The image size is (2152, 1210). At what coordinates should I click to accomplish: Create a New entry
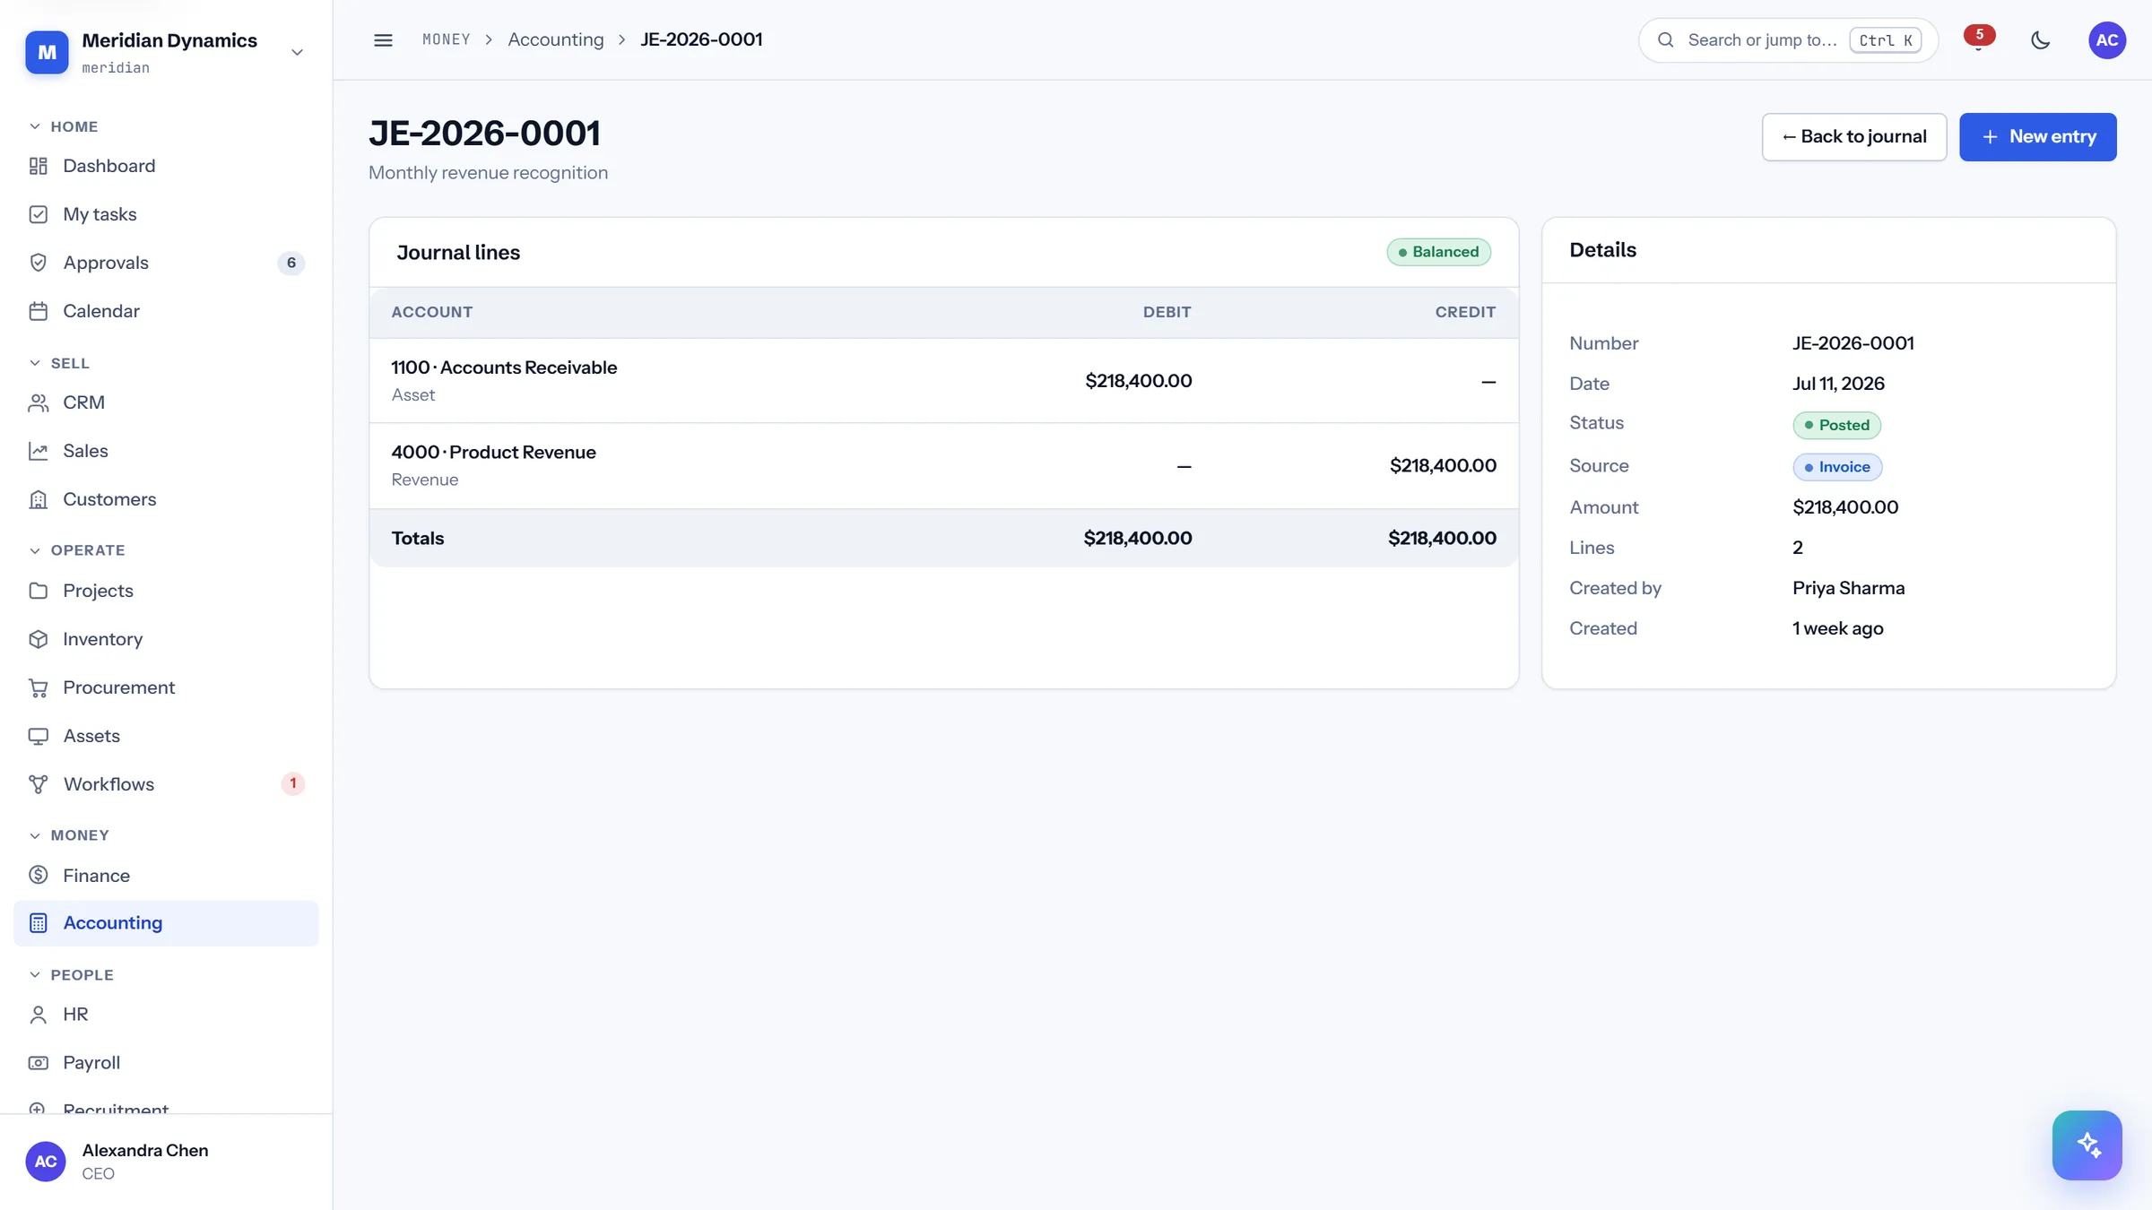coord(2037,137)
